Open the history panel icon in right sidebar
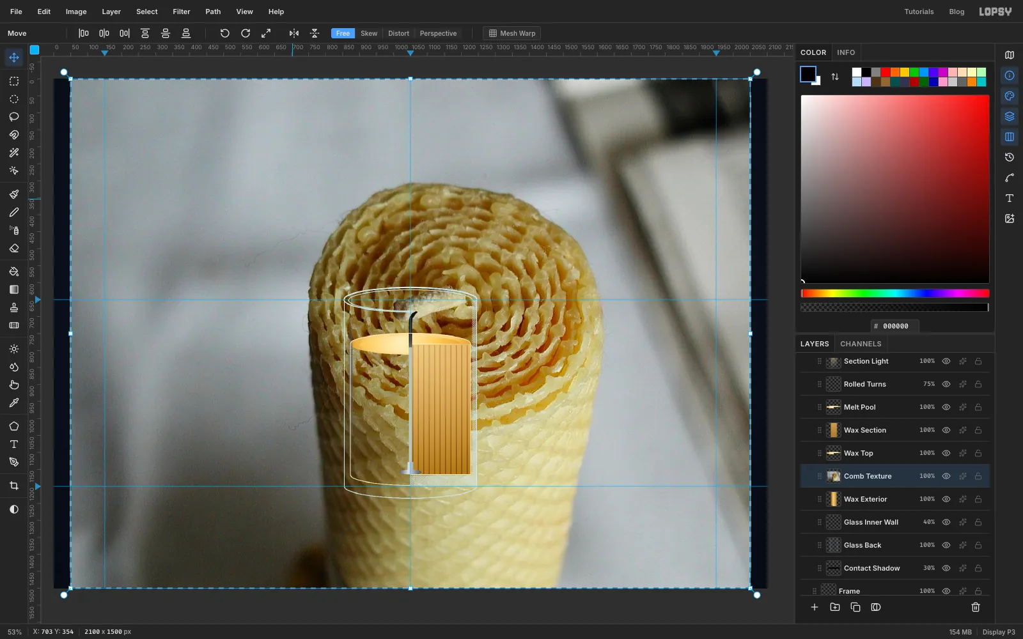This screenshot has height=639, width=1023. (x=1010, y=157)
